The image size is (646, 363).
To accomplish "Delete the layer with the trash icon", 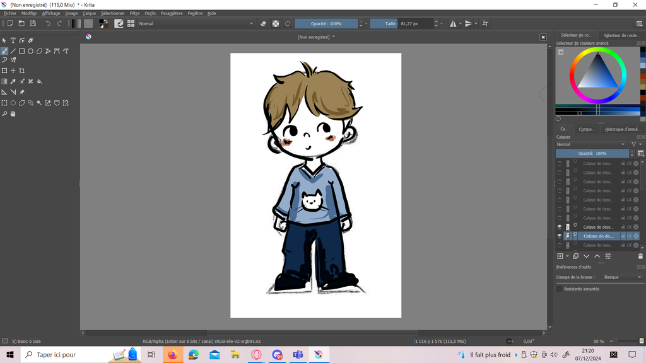I will point(640,256).
